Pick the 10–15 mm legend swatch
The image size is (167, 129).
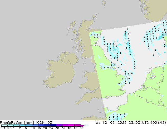35,126
